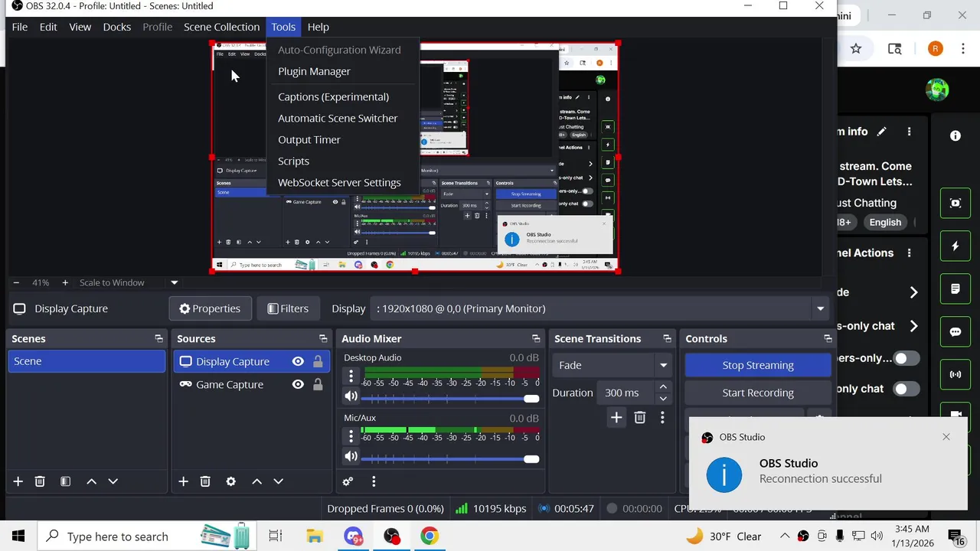The image size is (980, 551).
Task: Show hidden system tray icons chevron
Action: pos(784,536)
